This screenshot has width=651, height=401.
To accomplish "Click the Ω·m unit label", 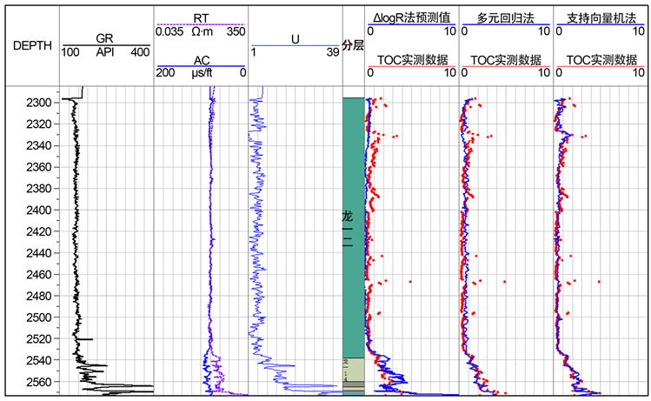I will coord(200,32).
